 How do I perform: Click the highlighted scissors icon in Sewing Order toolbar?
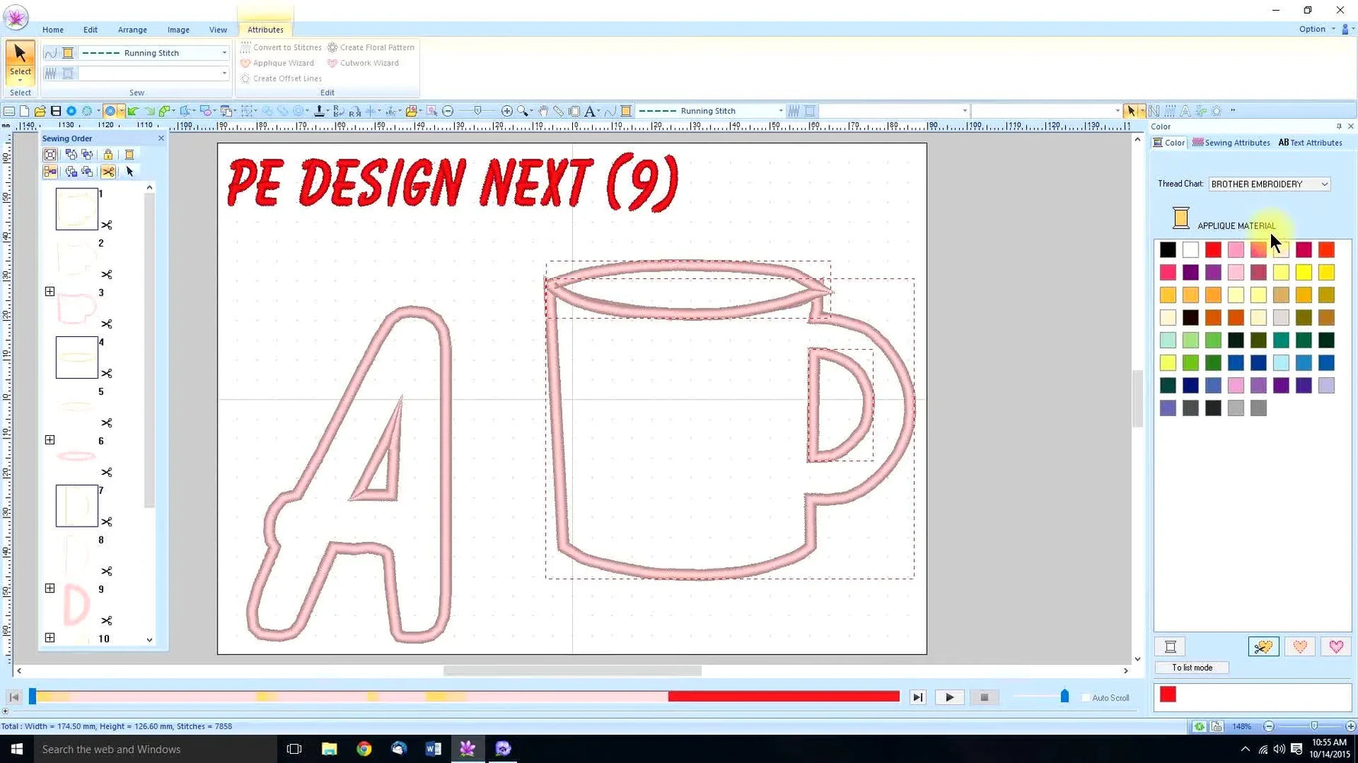tap(108, 172)
